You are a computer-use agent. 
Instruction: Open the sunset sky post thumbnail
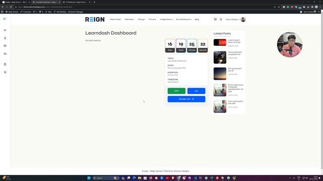pos(220,74)
